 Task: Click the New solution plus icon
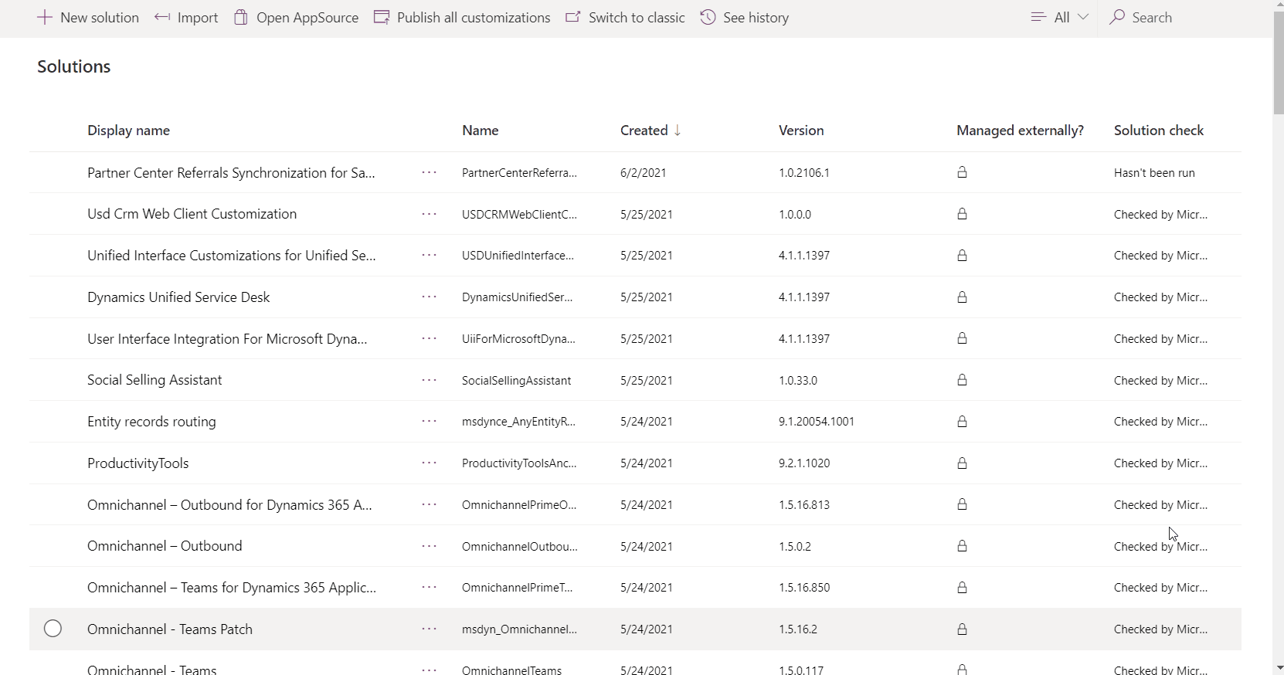coord(45,18)
